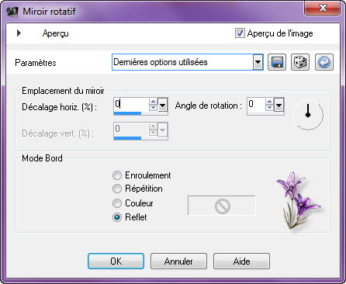
Task: Select the Couleur edge mode
Action: pos(117,203)
